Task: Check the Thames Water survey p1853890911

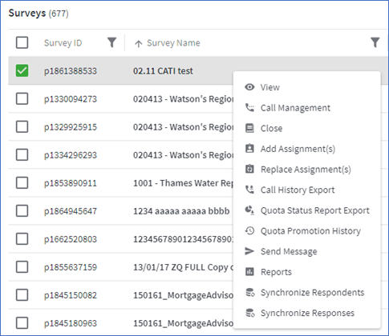Action: point(22,183)
